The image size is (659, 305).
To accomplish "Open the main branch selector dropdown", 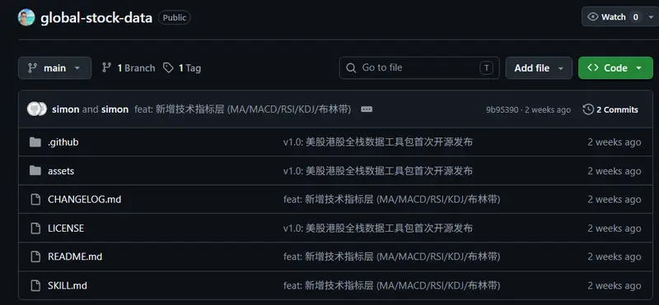I will tap(54, 68).
